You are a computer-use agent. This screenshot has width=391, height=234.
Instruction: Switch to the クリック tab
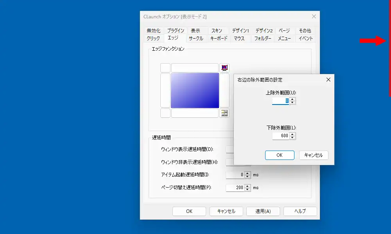tap(153, 38)
